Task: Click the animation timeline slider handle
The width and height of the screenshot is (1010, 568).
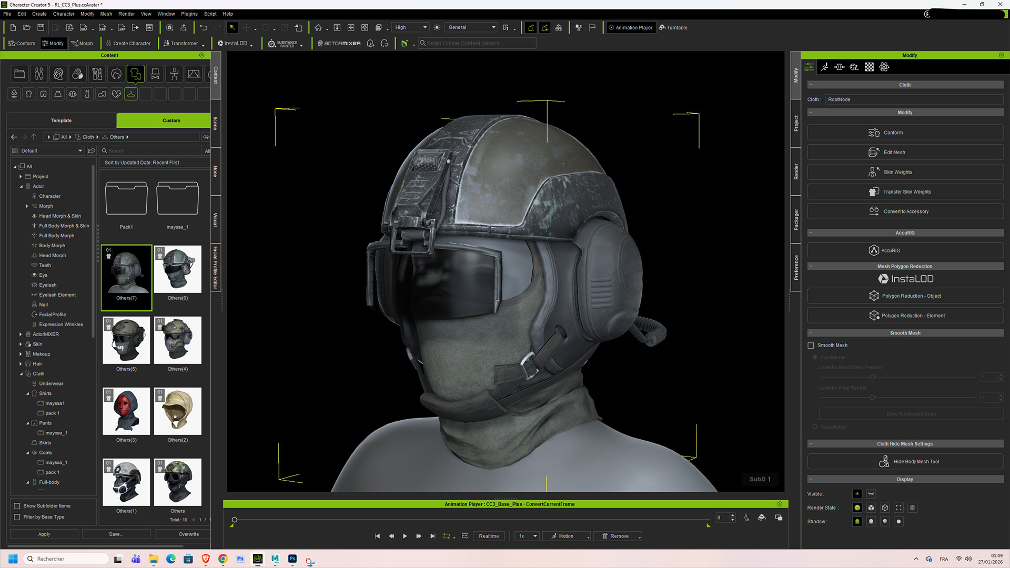Action: coord(235,520)
